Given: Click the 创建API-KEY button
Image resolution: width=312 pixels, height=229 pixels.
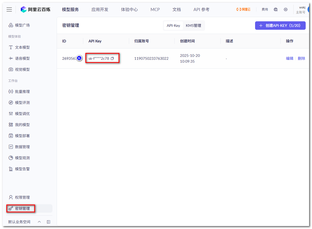Looking at the screenshot, I should point(280,26).
